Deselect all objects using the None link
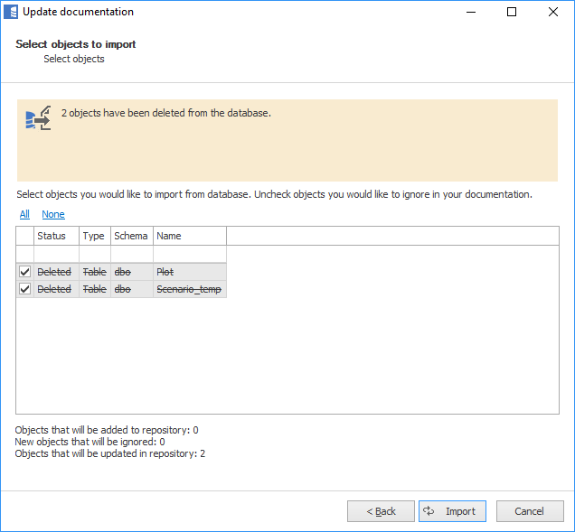This screenshot has width=575, height=532. pyautogui.click(x=53, y=214)
